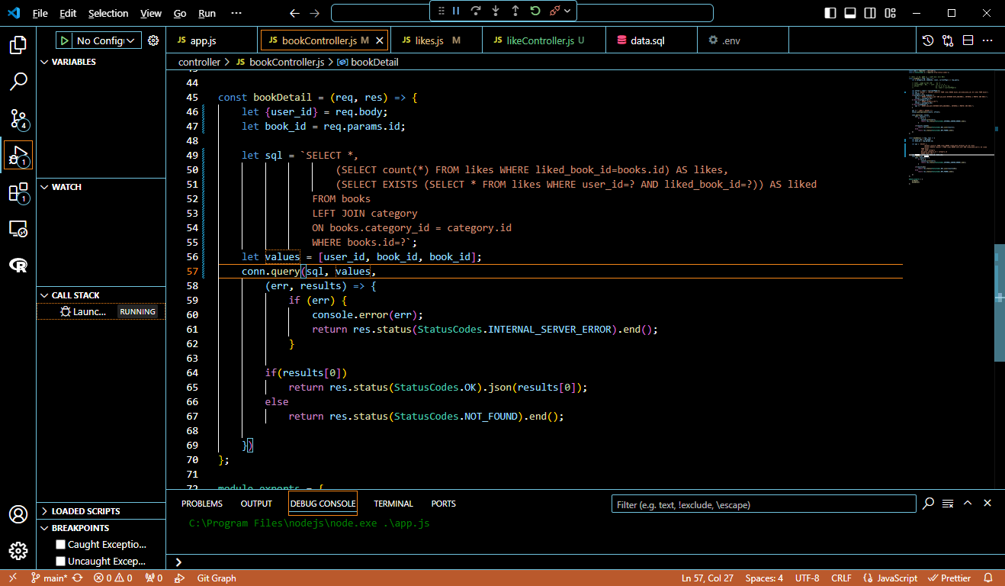The image size is (1005, 586).
Task: Click the debug console filter input
Action: tap(763, 504)
